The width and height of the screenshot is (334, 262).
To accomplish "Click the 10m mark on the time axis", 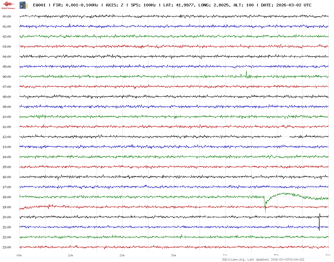I will point(71,255).
